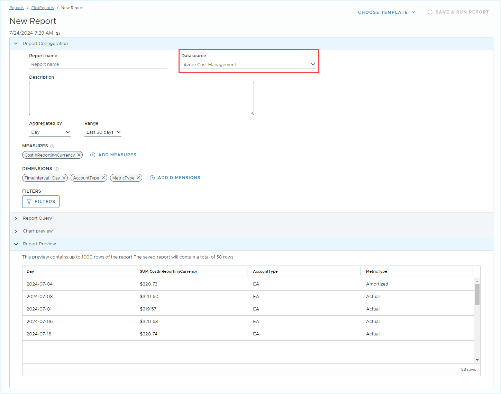Sort by SUM CostInReportingCurrency column header
Viewport: 501px width, 394px height.
[x=191, y=272]
